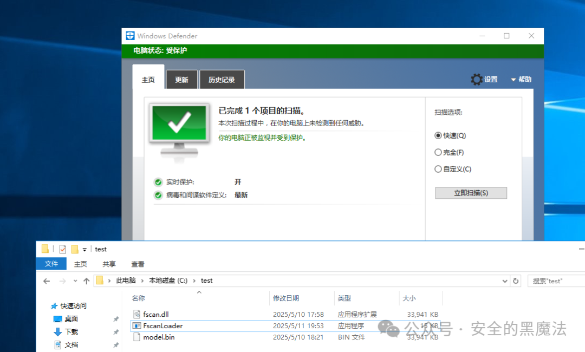Click the date 2025/5/11 19:53

coord(298,325)
